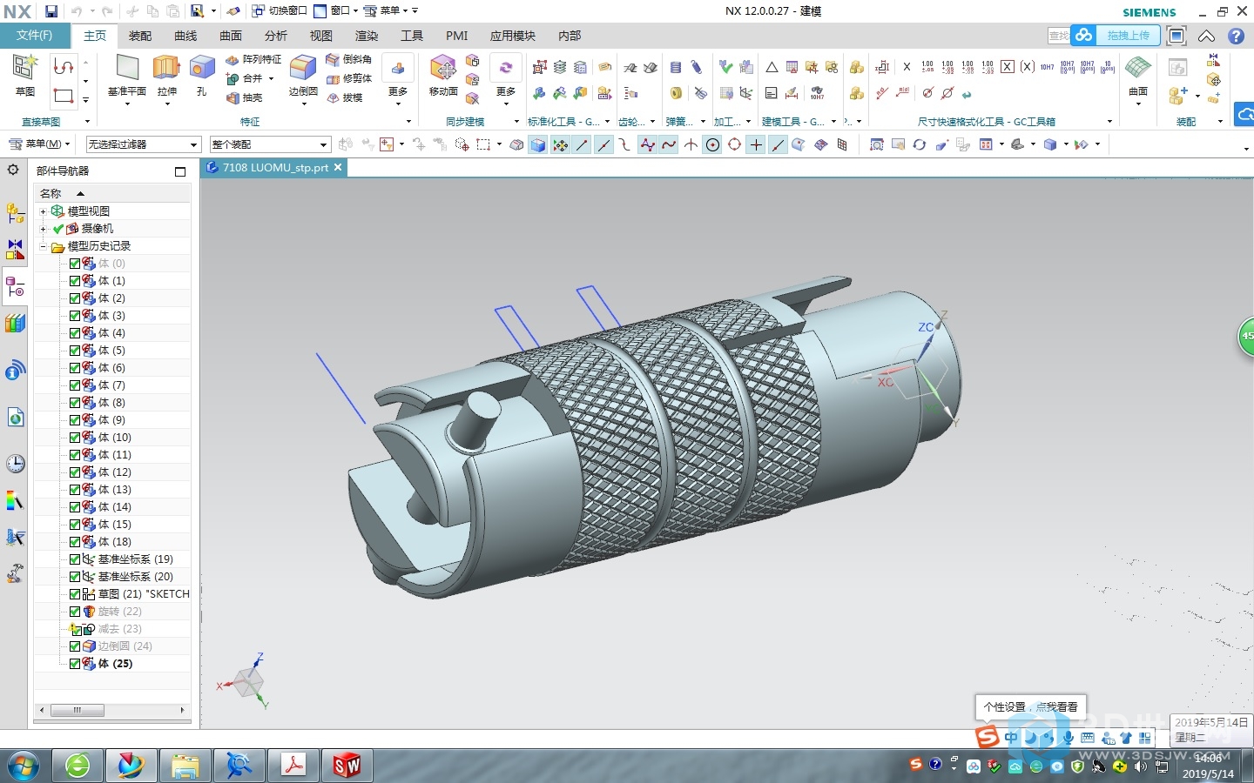Open the 菜单(M) dropdown
The width and height of the screenshot is (1254, 783).
(39, 144)
